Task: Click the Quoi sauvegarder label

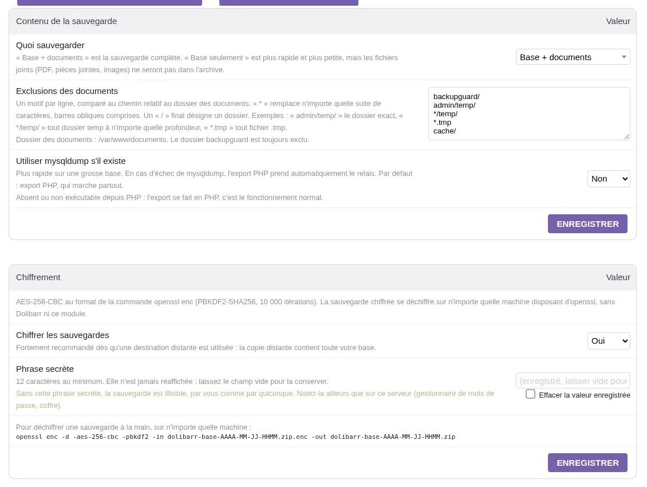Action: (x=50, y=45)
